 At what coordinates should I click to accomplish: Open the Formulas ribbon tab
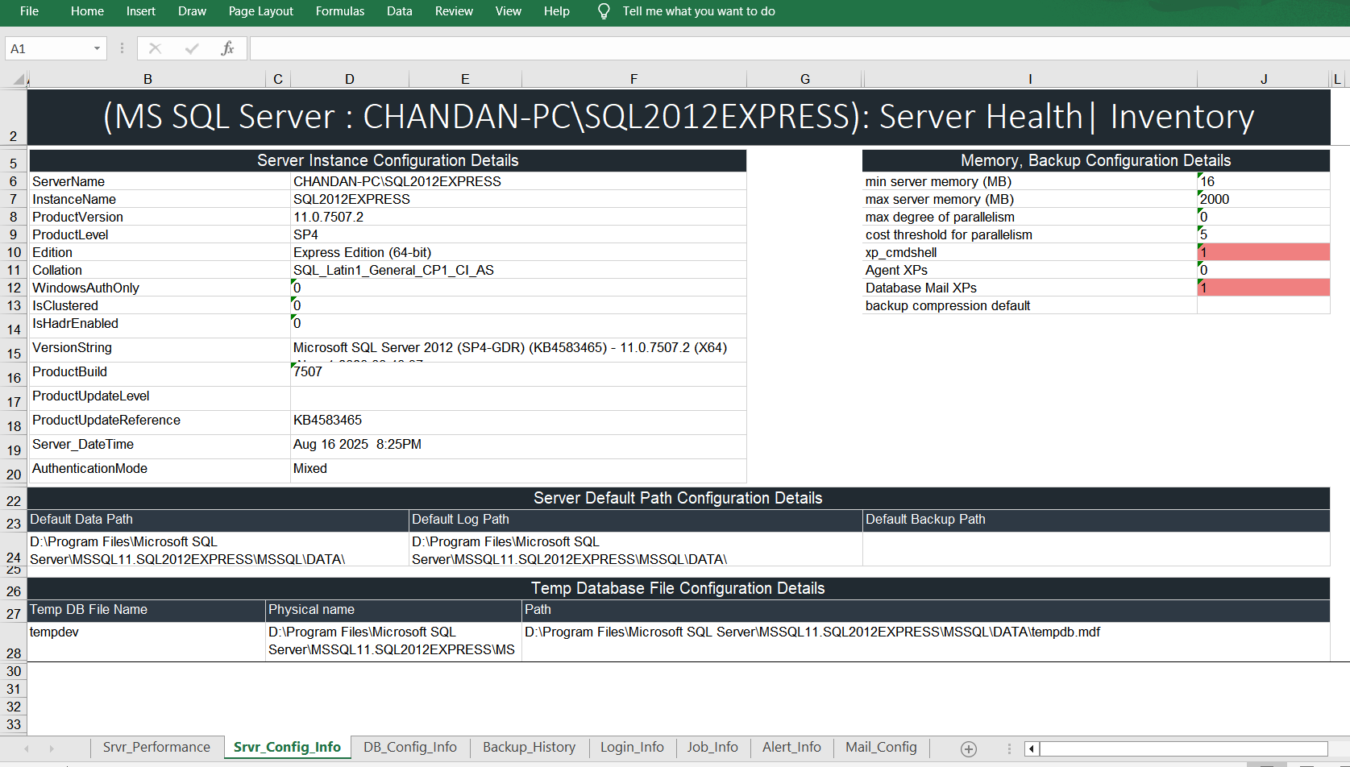(x=339, y=11)
